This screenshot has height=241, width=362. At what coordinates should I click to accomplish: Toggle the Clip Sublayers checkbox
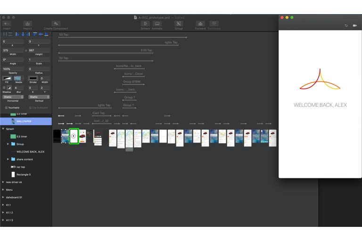tap(30, 108)
